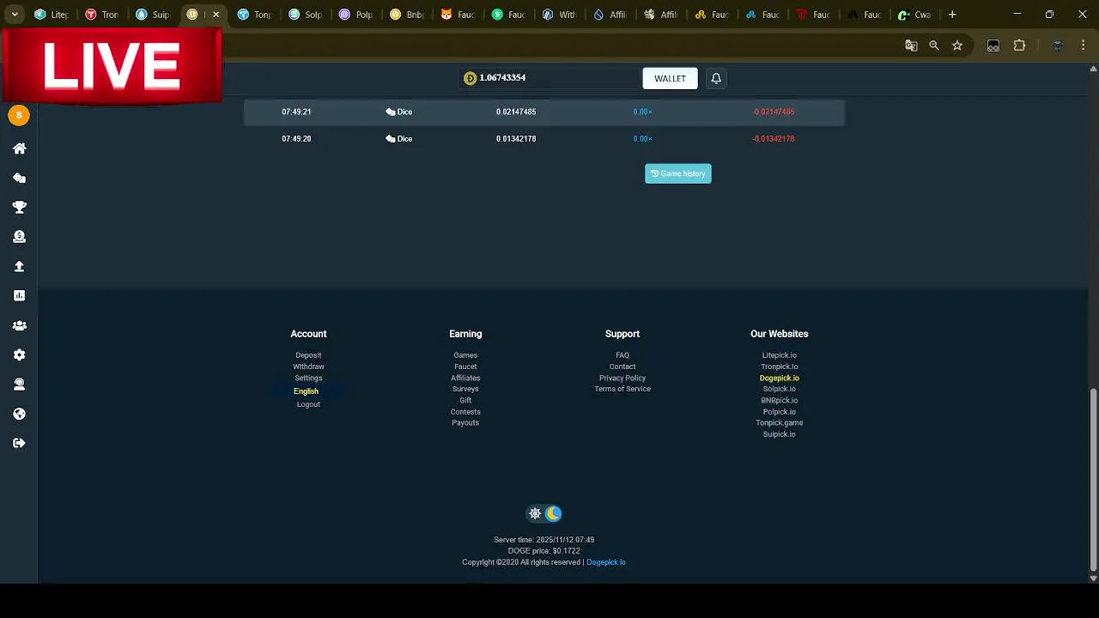Screen dimensions: 1099x618
Task: Toggle the moon dark-mode icon
Action: (553, 513)
